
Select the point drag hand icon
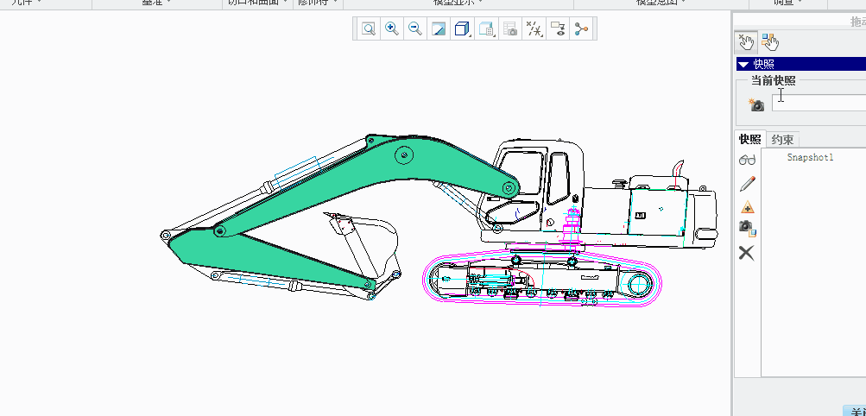746,41
